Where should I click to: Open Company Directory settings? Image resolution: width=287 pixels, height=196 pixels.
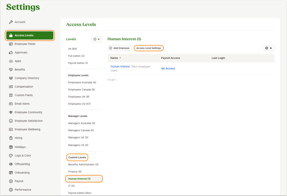27,78
